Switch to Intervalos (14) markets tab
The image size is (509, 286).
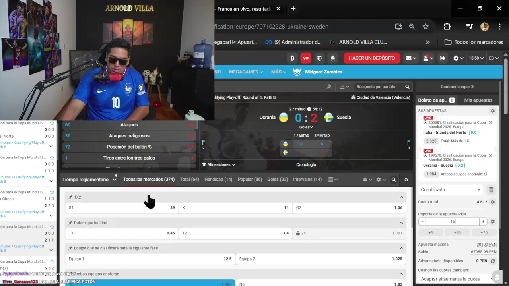[307, 180]
